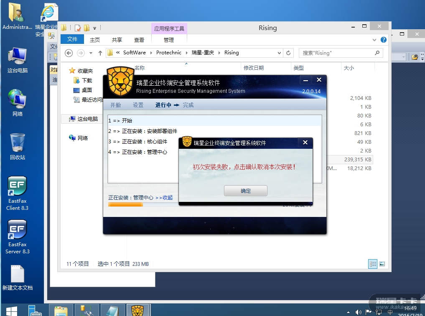Click new folder icon in quick access toolbar

click(x=87, y=28)
